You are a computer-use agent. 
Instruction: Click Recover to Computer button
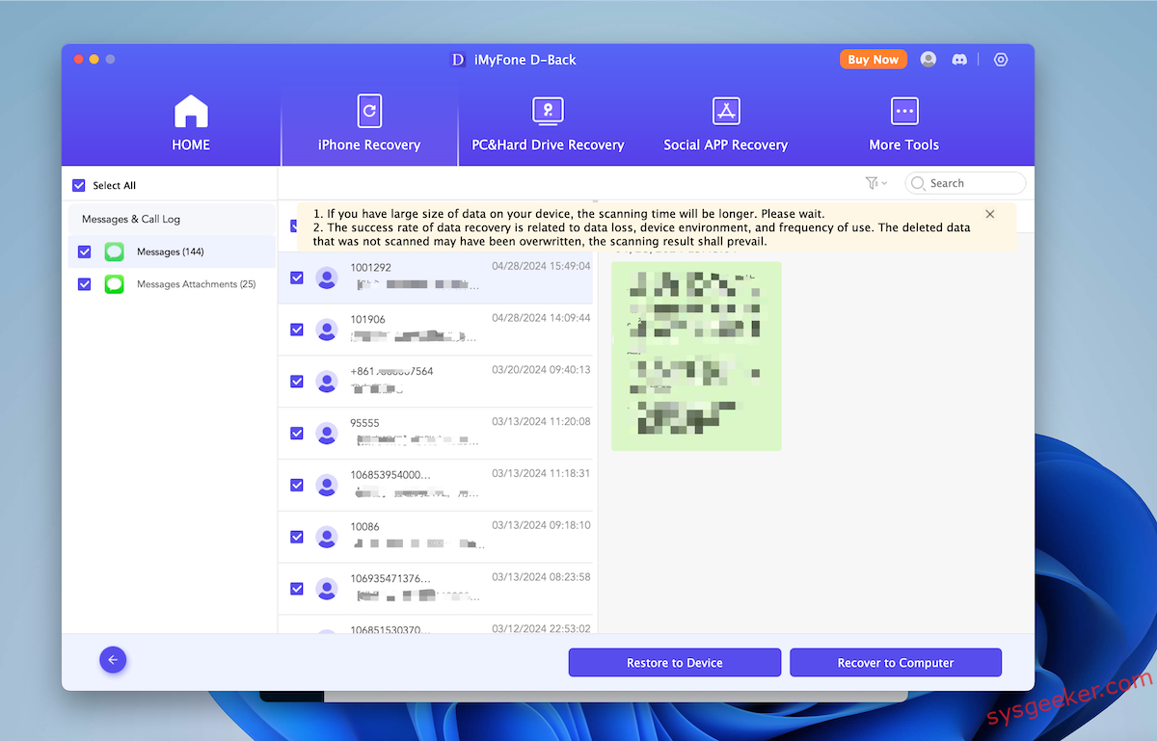896,663
